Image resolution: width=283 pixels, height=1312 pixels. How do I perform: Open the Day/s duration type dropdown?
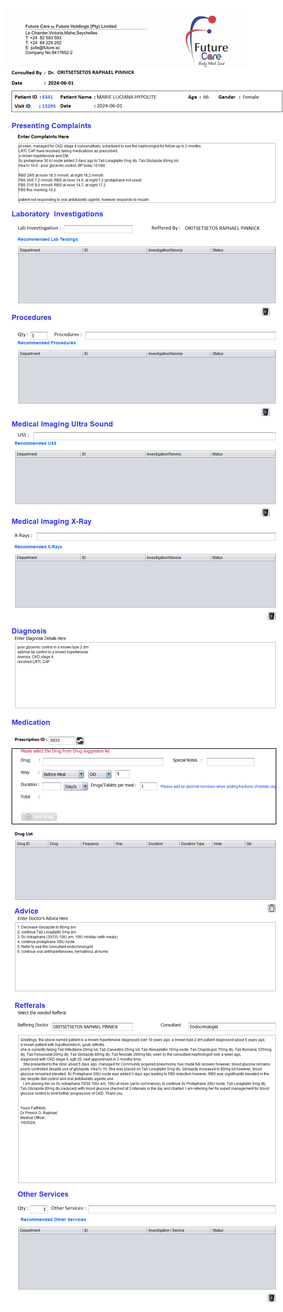click(76, 786)
